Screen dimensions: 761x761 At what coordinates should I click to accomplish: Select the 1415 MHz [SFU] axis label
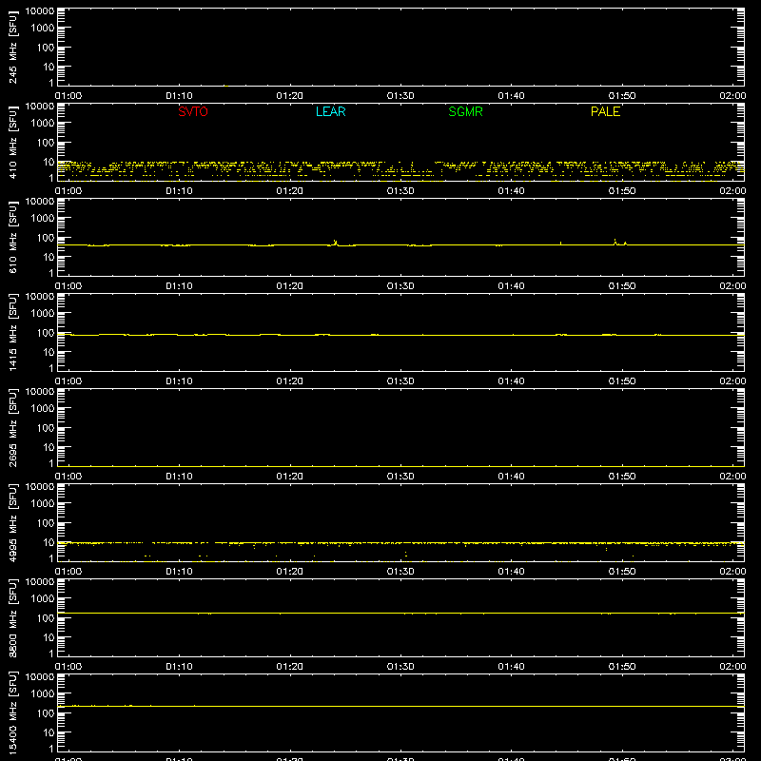pos(12,332)
